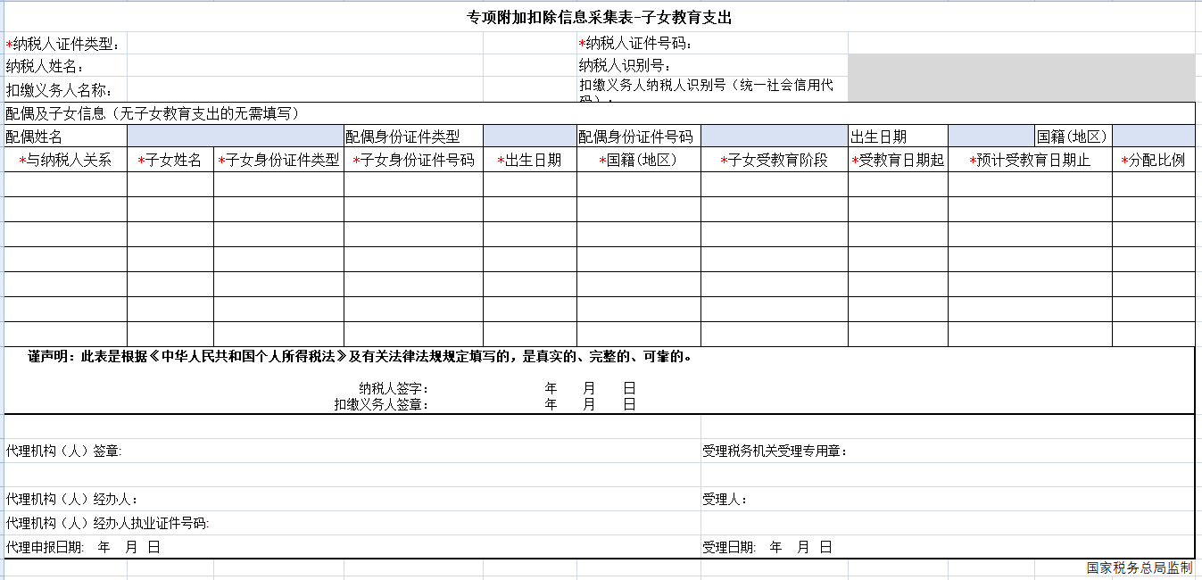Select the 子女姓名 column header
Screen dimensions: 1202x580
pyautogui.click(x=170, y=160)
